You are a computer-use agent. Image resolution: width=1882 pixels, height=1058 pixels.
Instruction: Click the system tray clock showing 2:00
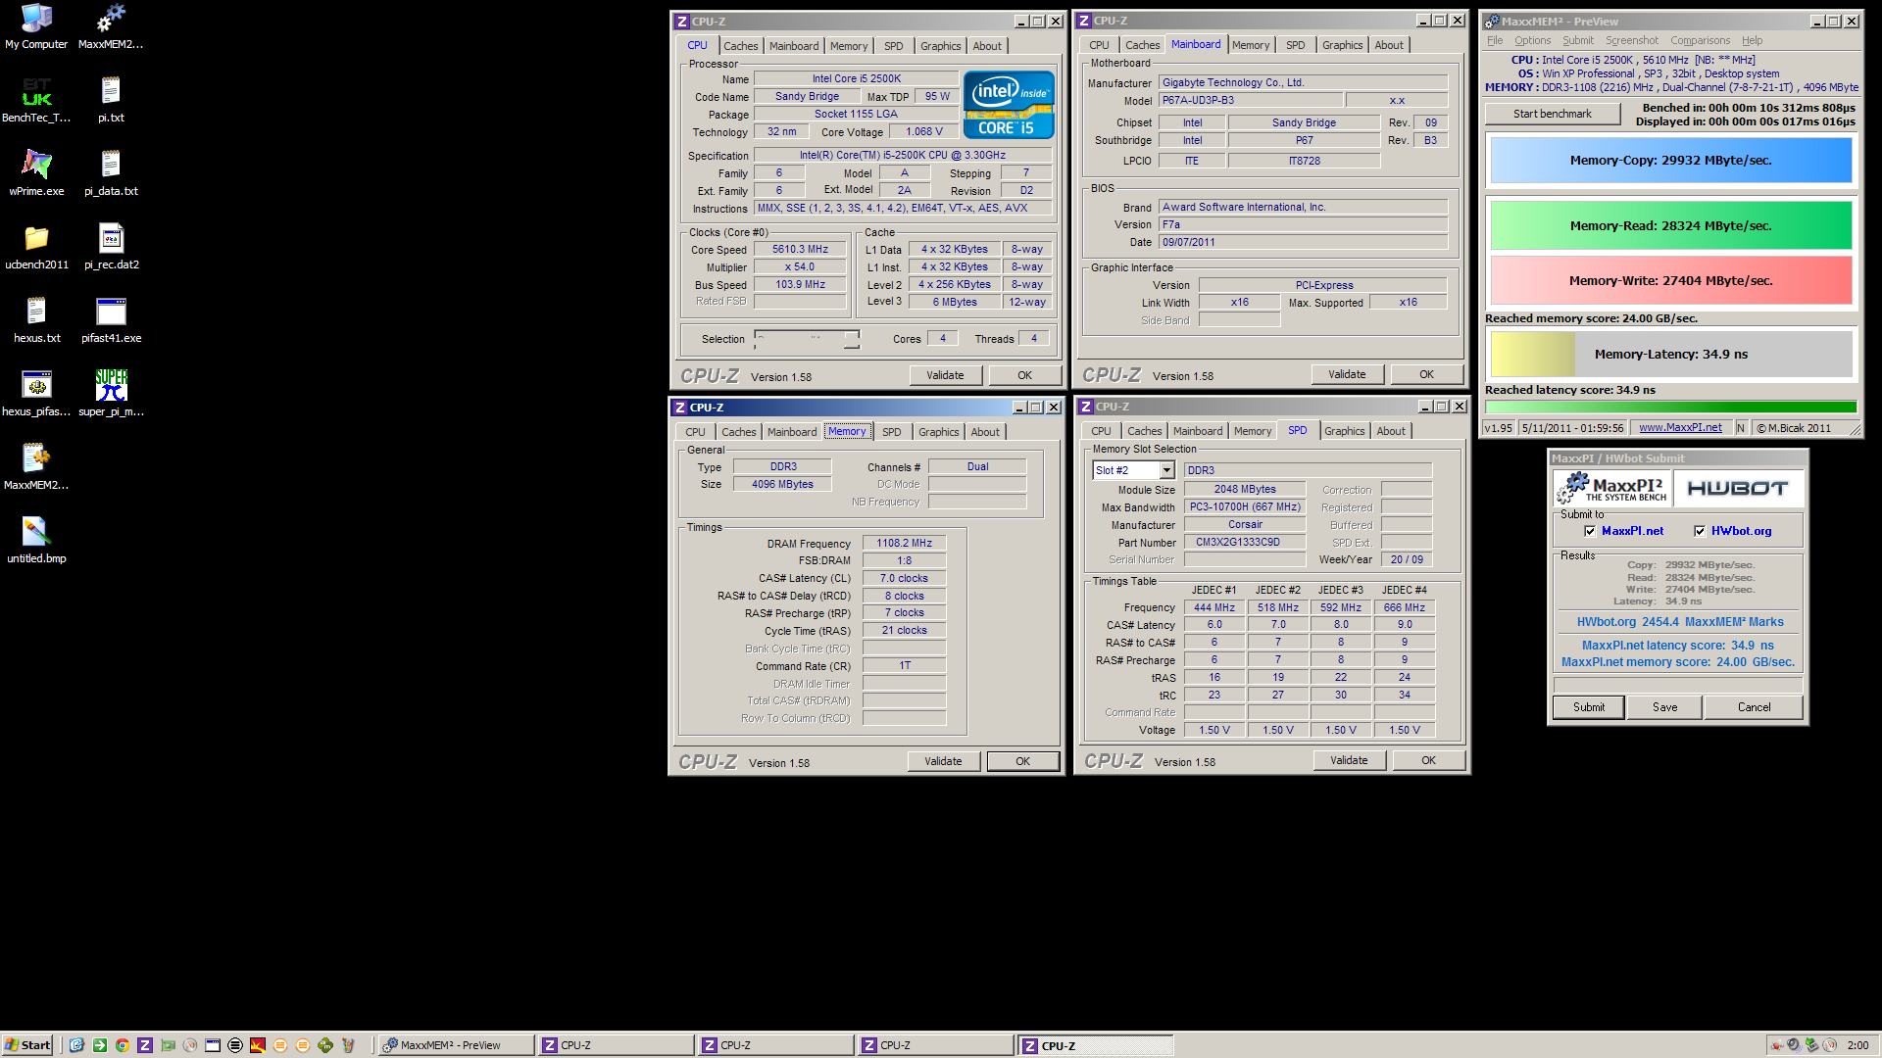pos(1857,1045)
